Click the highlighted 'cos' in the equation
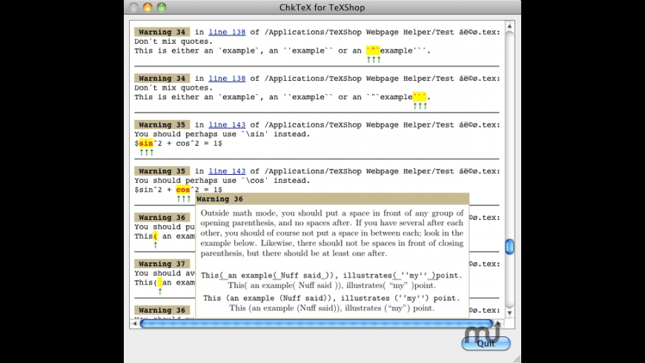Viewport: 645px width, 363px height. pyautogui.click(x=183, y=190)
